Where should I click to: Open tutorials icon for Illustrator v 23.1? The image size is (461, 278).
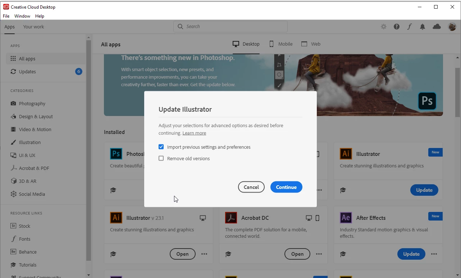click(113, 254)
